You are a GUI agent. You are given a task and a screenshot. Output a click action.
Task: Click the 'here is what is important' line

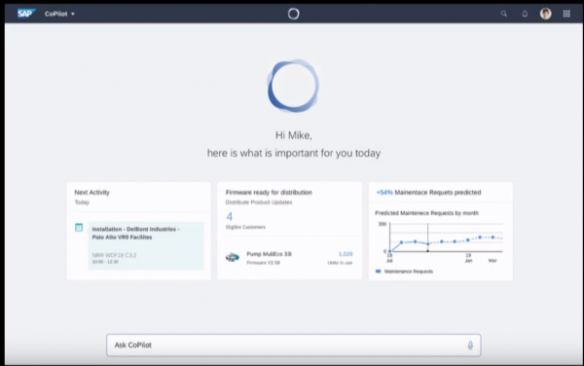point(294,153)
